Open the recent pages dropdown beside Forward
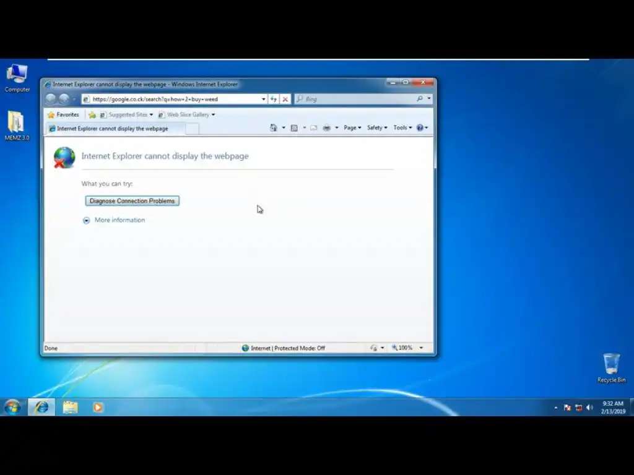This screenshot has width=634, height=475. 74,99
